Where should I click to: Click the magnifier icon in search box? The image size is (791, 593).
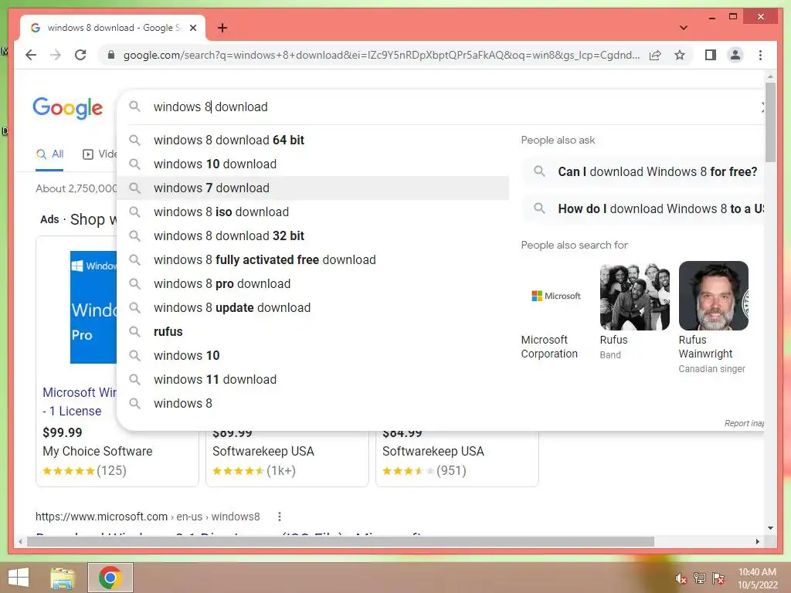pos(134,107)
